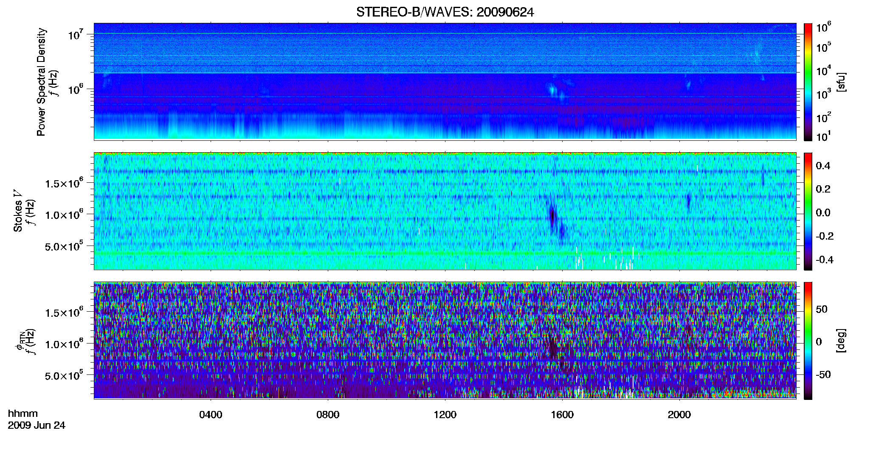Click the 2009 Jun 24 date label
The width and height of the screenshot is (890, 458).
(x=37, y=425)
